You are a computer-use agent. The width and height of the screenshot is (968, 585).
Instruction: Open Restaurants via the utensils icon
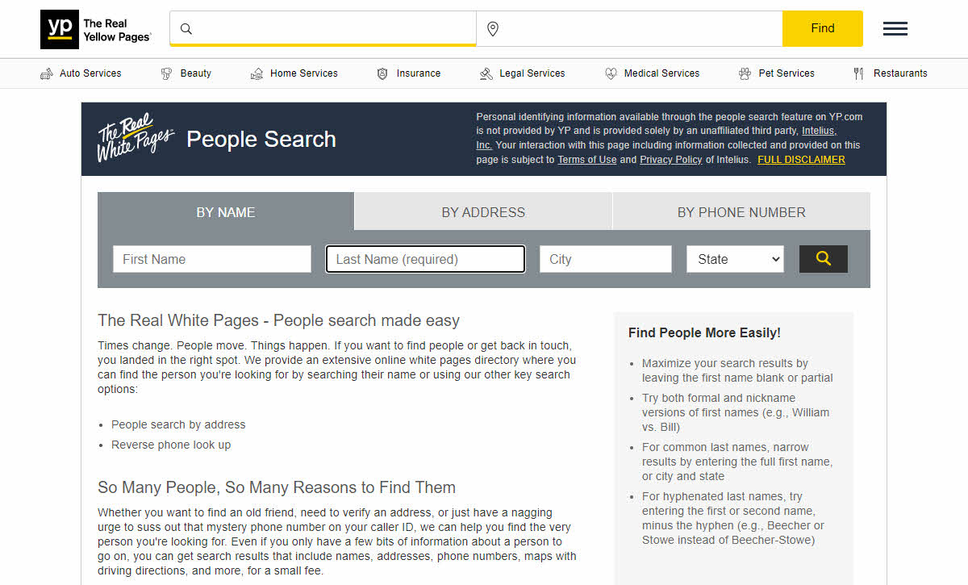coord(858,73)
